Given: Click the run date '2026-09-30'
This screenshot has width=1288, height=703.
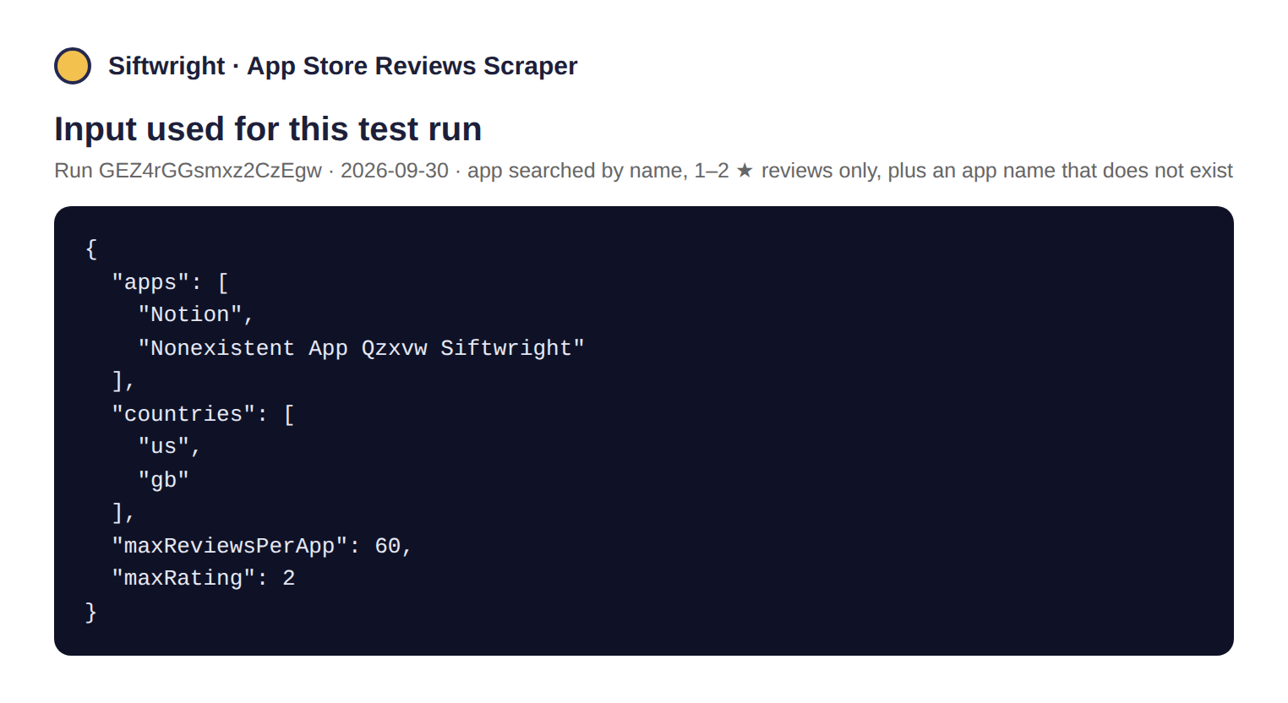Looking at the screenshot, I should coord(395,171).
